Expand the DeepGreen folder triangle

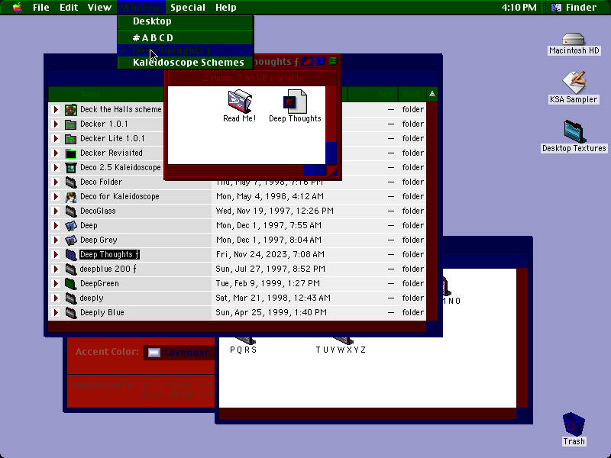(x=56, y=283)
